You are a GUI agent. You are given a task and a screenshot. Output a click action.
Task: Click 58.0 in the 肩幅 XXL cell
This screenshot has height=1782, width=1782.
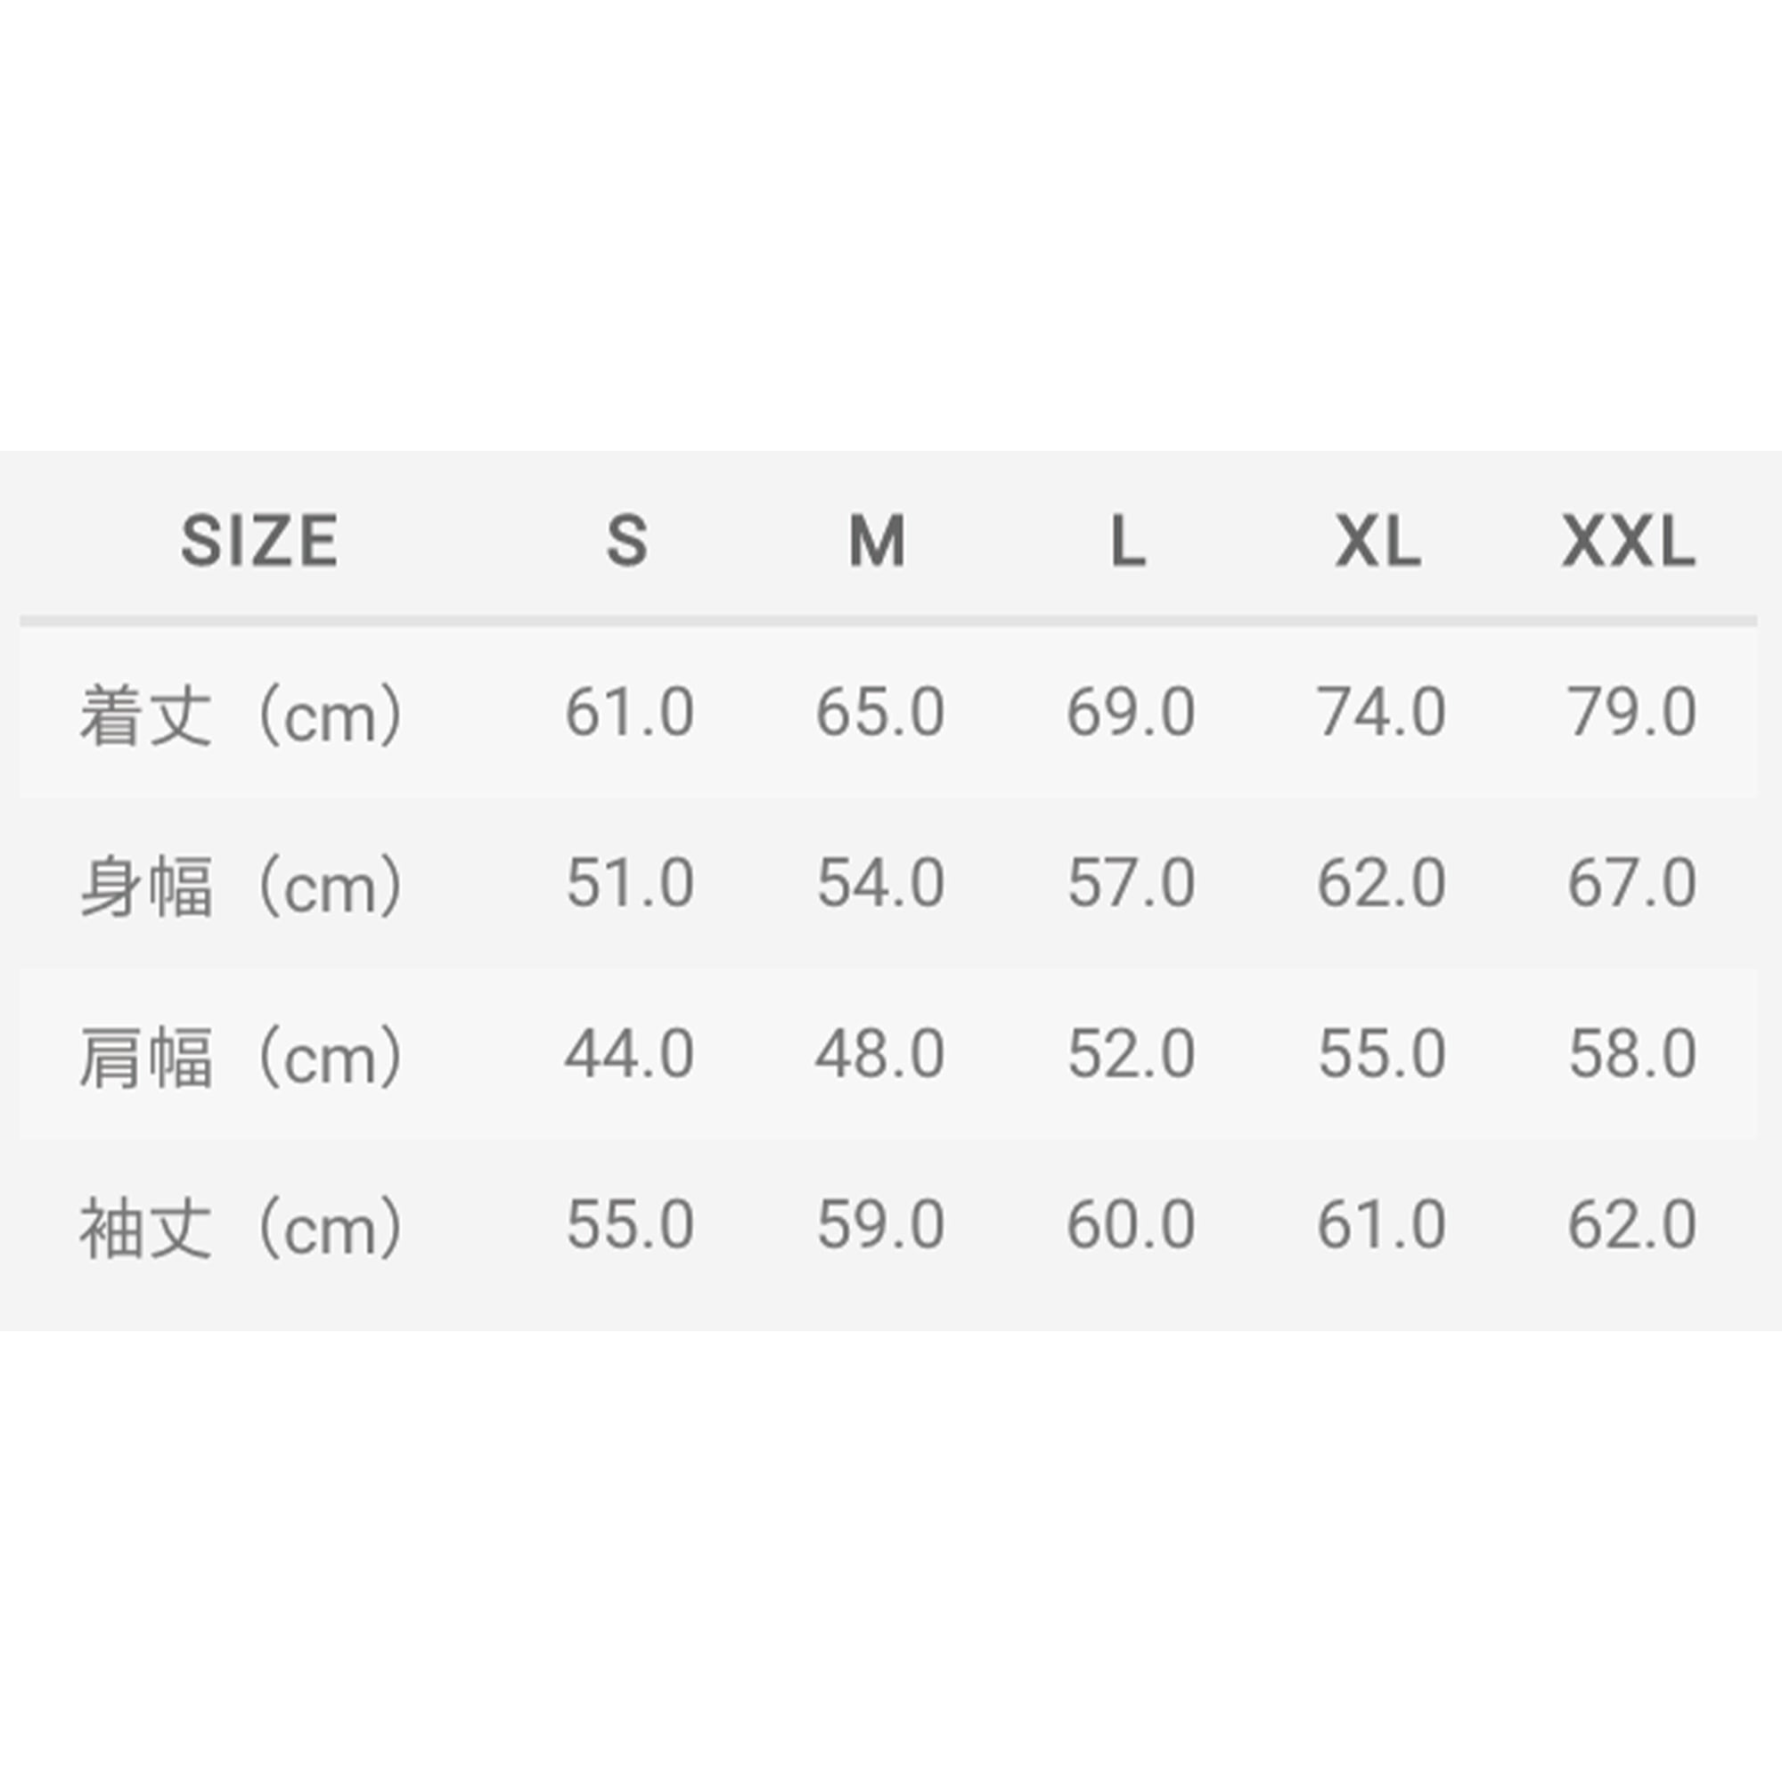[1631, 1054]
